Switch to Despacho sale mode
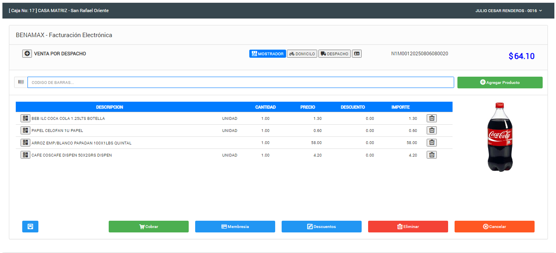Viewport: 556px width, 253px height. 334,54
